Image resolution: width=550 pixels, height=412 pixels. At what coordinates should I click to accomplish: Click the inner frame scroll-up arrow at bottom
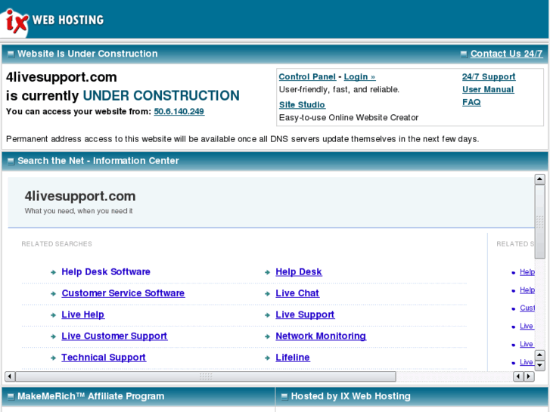pyautogui.click(x=539, y=355)
